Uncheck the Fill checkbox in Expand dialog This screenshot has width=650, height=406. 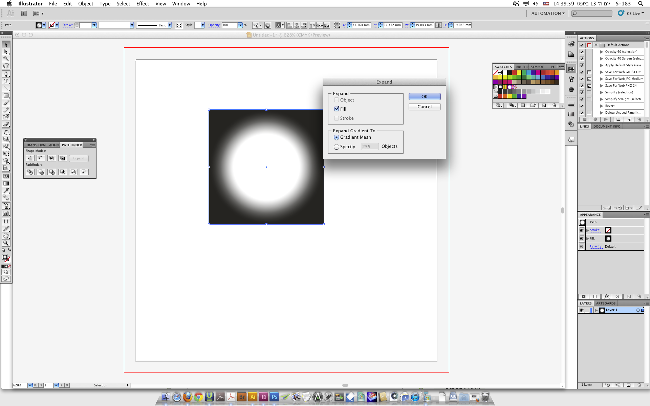(337, 109)
